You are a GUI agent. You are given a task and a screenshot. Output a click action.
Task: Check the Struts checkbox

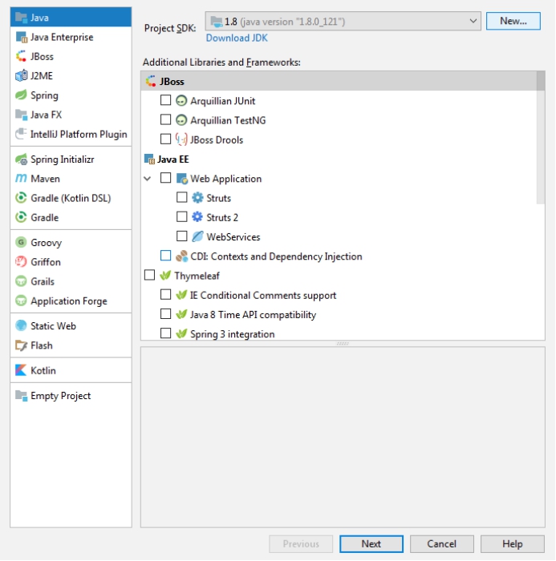[x=181, y=197]
